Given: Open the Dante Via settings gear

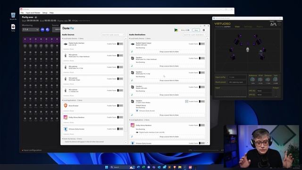Looking at the screenshot, I should tap(204, 30).
